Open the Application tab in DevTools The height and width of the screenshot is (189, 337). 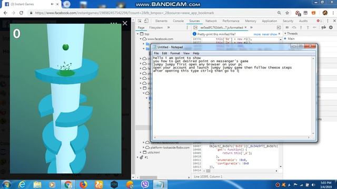point(269,21)
